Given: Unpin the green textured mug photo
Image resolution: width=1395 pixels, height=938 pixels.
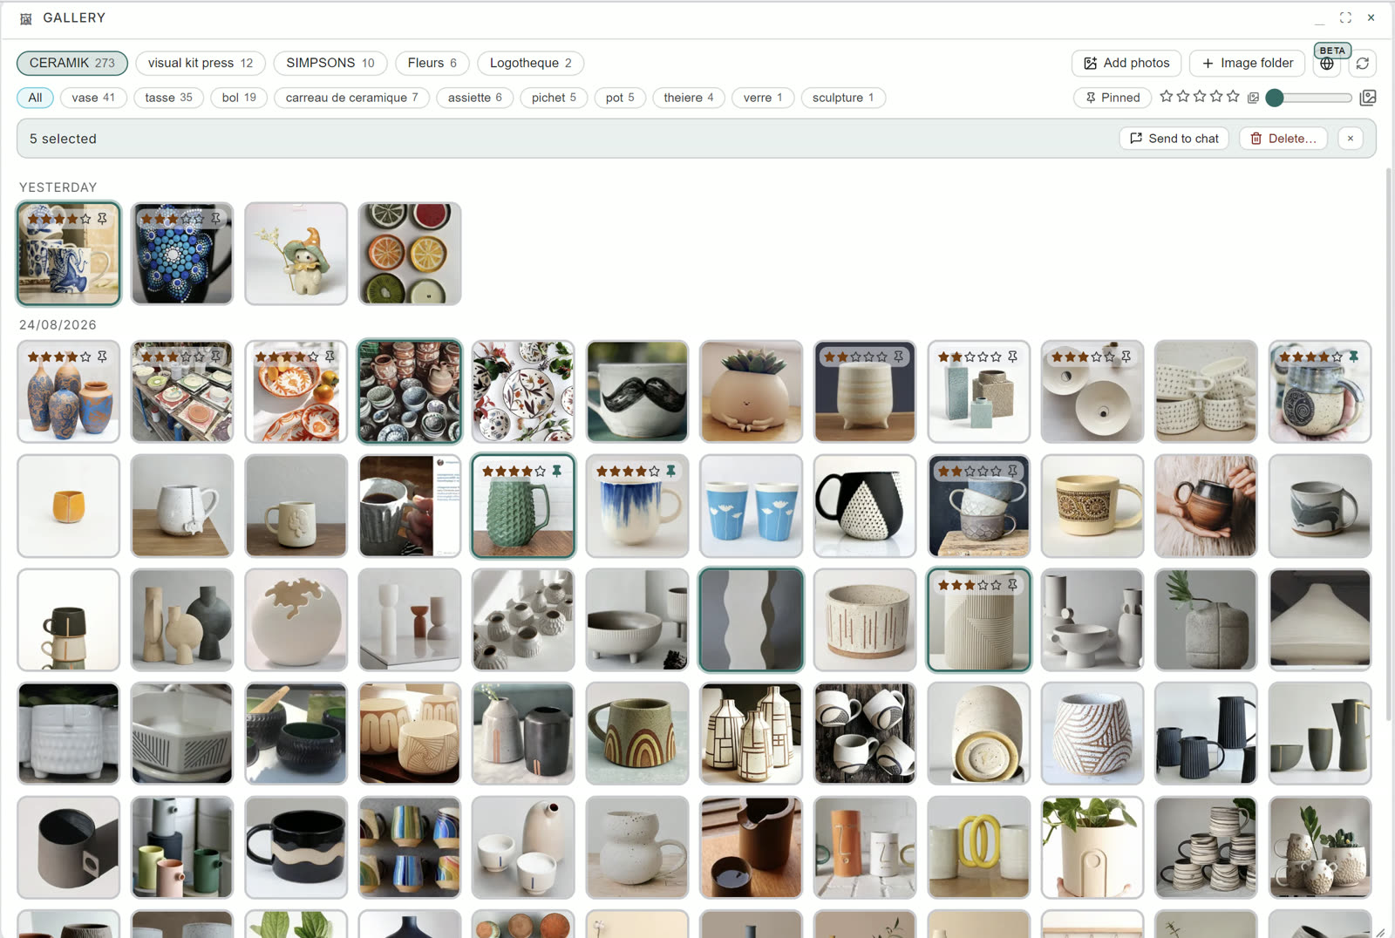Looking at the screenshot, I should (x=557, y=471).
